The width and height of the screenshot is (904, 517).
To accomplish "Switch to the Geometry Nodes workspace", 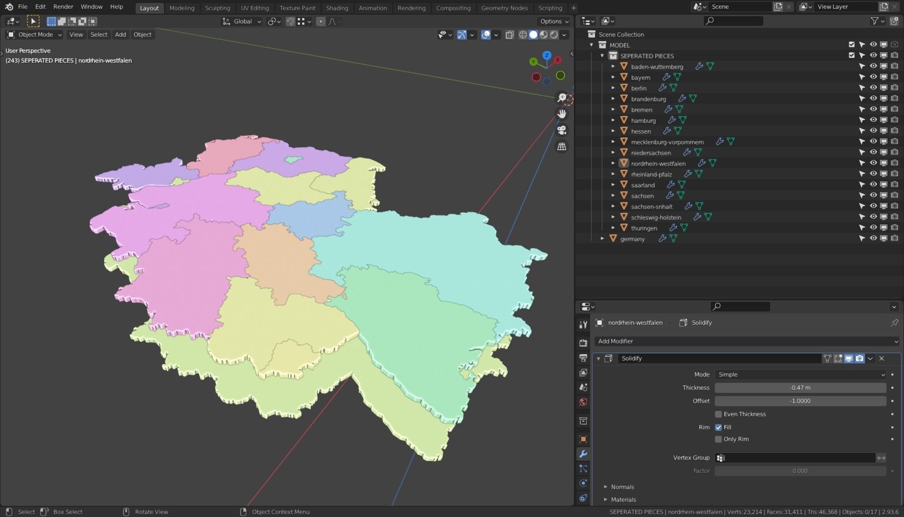I will (x=504, y=8).
